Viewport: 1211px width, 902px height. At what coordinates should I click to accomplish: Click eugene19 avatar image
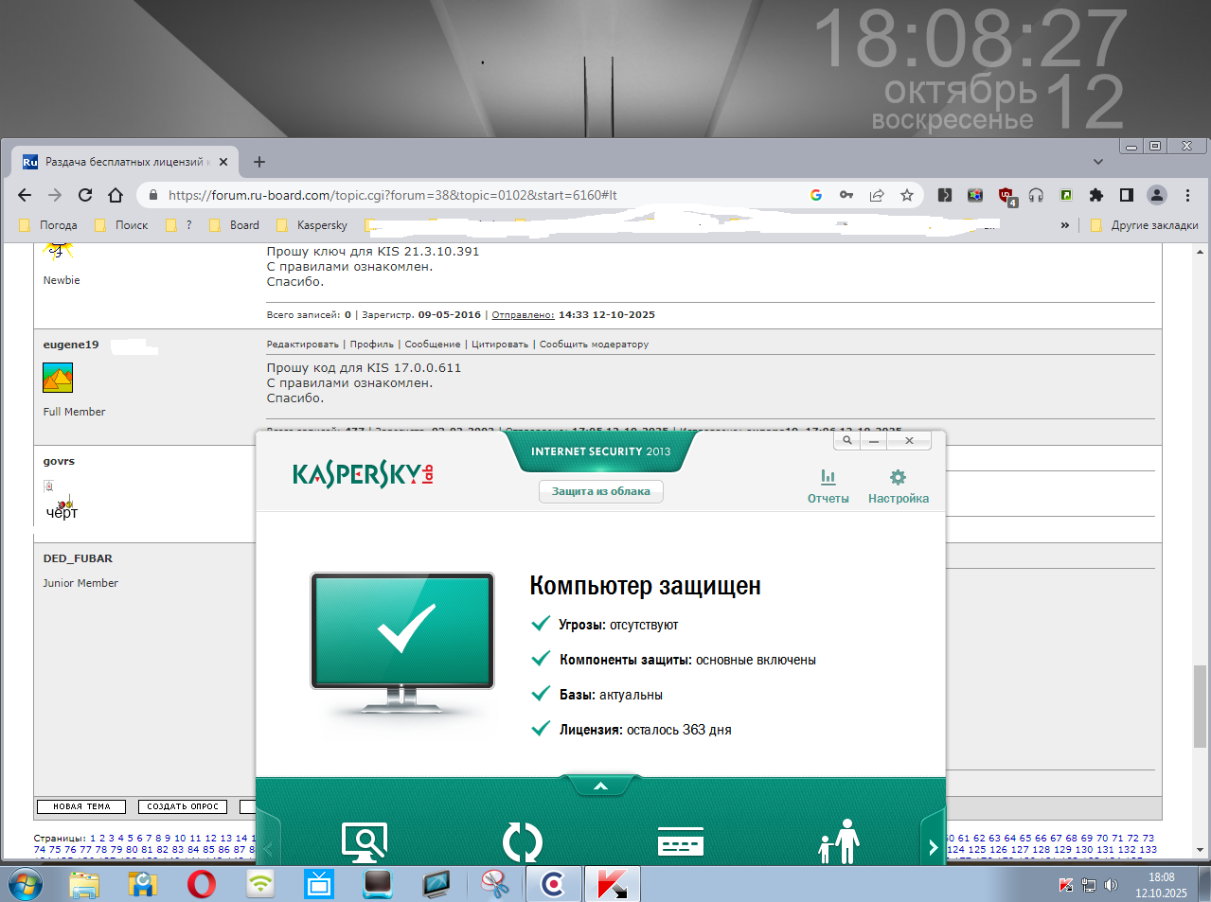(x=58, y=378)
